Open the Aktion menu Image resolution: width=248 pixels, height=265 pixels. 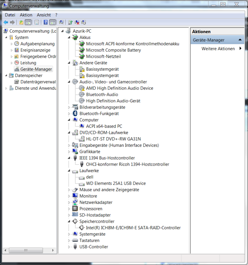[x=26, y=15]
